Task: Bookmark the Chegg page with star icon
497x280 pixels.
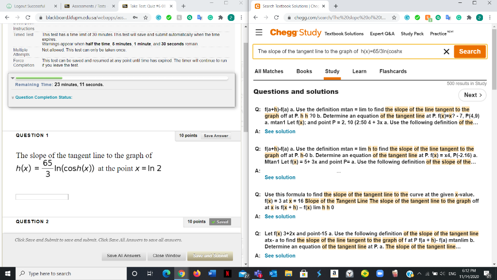Action: click(x=394, y=17)
